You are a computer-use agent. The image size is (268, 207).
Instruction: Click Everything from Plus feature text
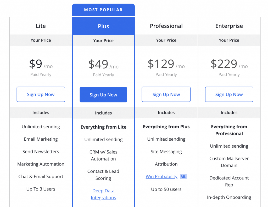point(166,126)
